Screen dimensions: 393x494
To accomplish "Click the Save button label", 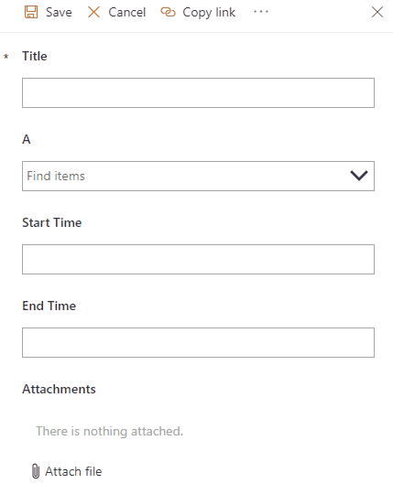I will point(59,12).
